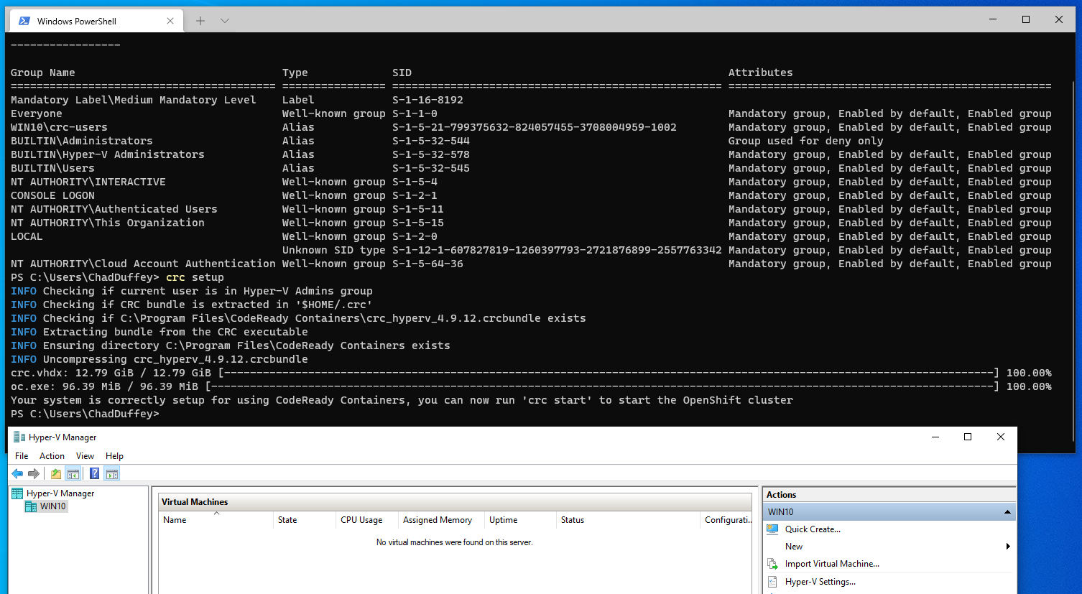This screenshot has width=1082, height=594.
Task: Sort by CPU Usage column header
Action: 367,520
